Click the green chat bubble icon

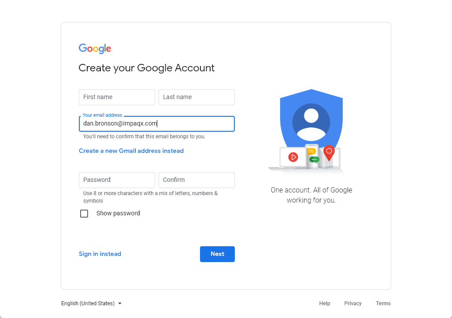(x=314, y=159)
